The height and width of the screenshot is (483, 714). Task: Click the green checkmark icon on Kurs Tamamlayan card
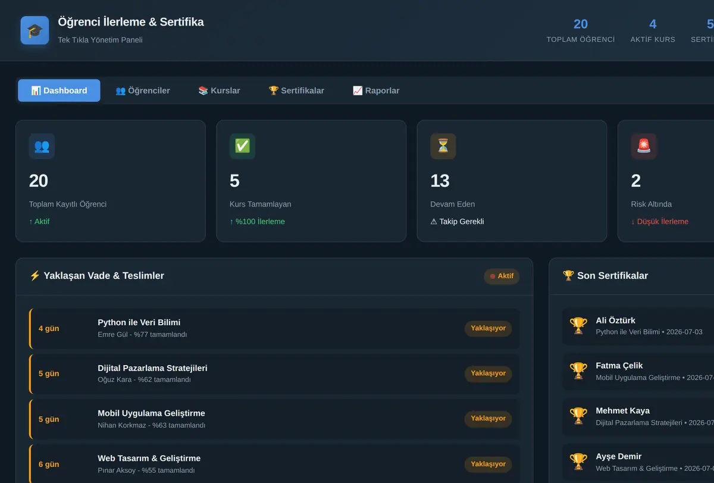242,146
